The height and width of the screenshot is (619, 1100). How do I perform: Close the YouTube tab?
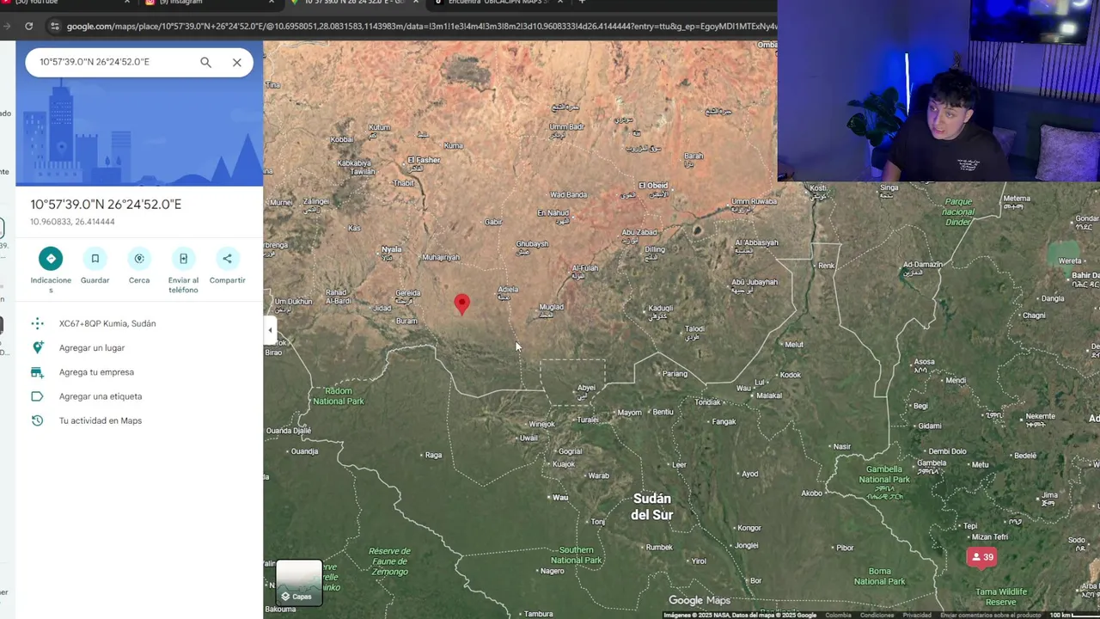(127, 3)
